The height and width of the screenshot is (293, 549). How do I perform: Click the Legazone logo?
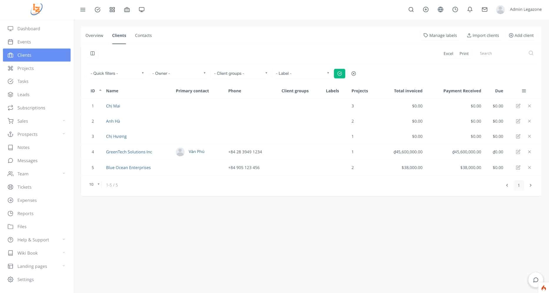pos(36,9)
